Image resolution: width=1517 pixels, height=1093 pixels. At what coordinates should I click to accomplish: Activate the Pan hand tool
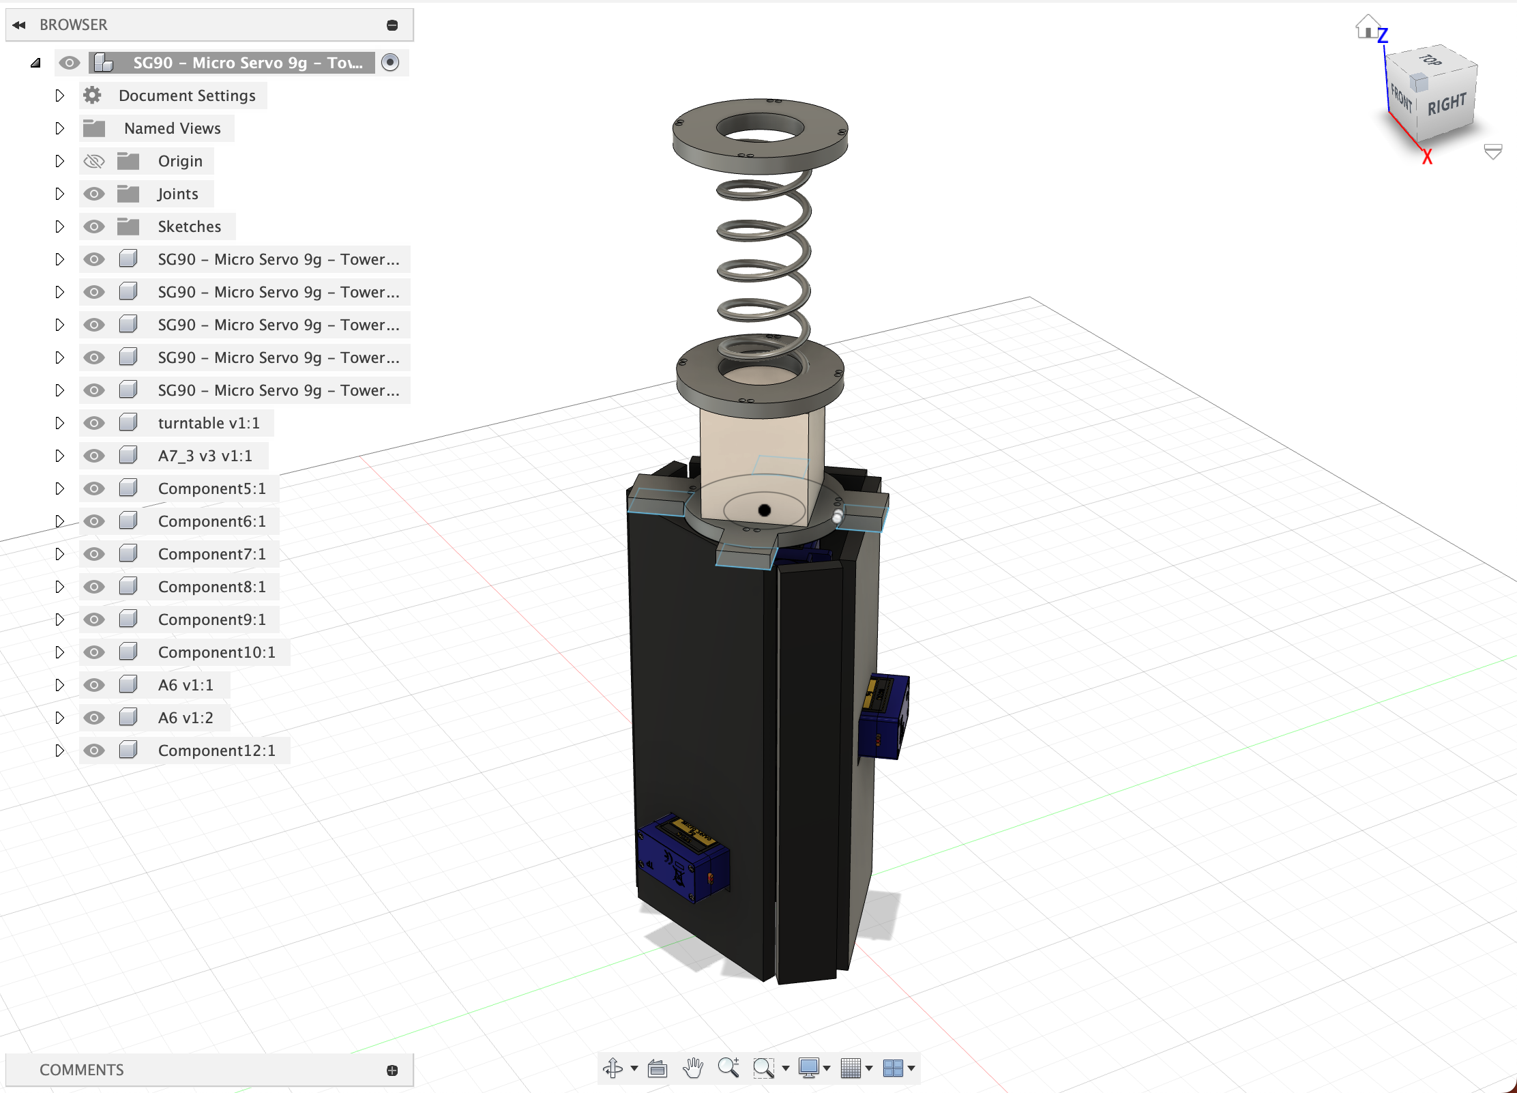[x=693, y=1068]
